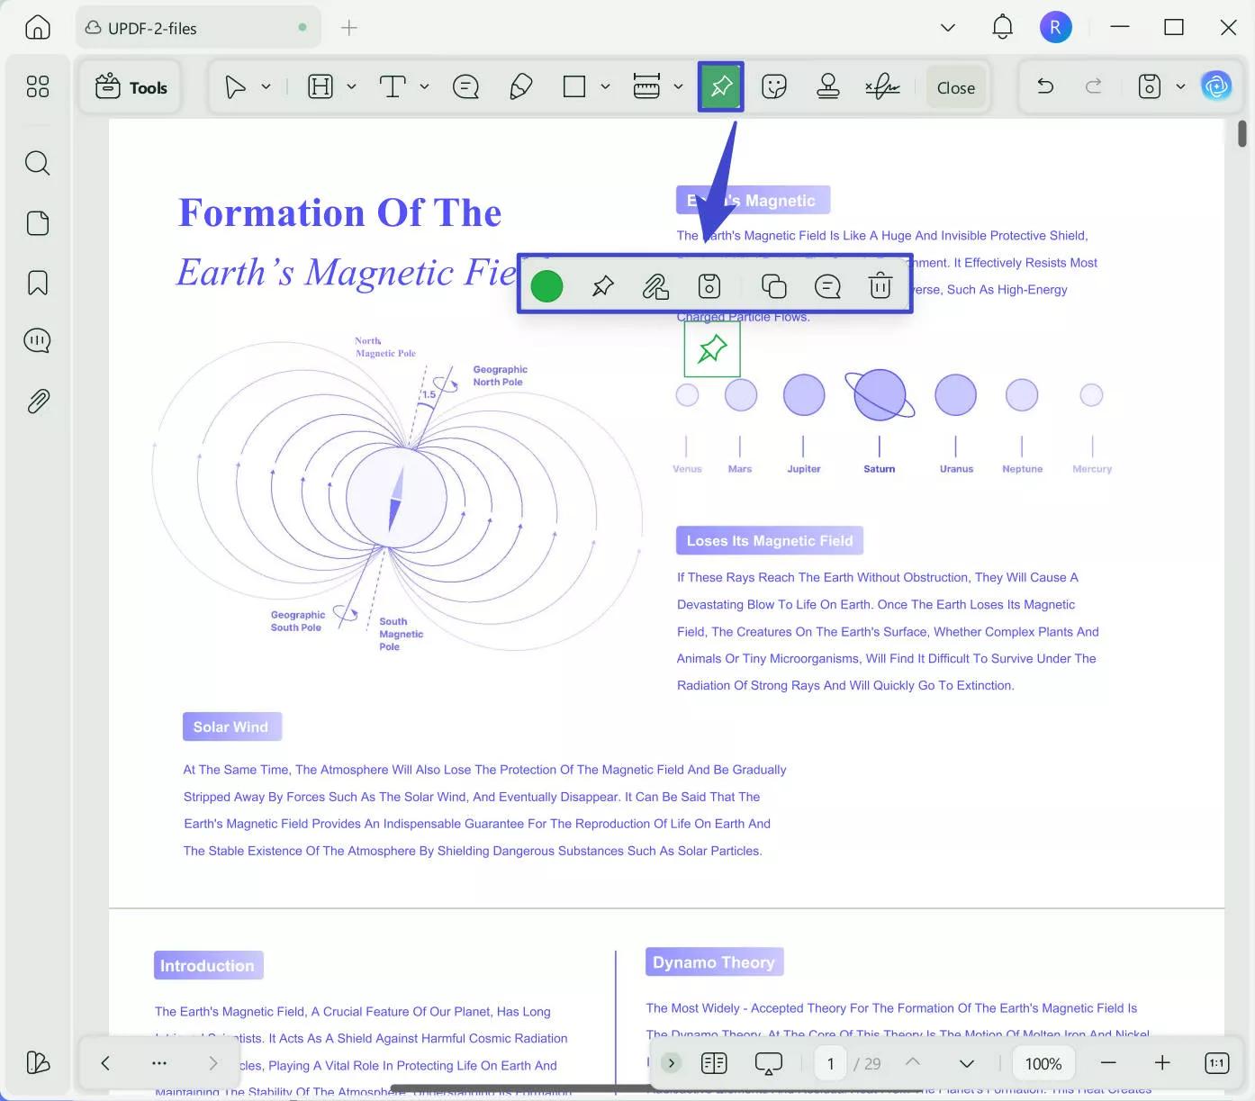Viewport: 1255px width, 1101px height.
Task: Toggle the bookmarks panel in sidebar
Action: (x=38, y=283)
